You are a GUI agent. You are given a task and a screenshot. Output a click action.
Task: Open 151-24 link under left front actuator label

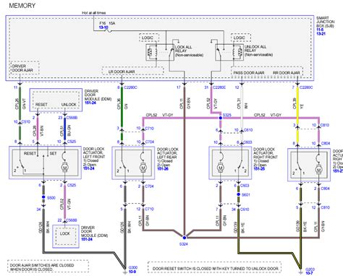click(x=89, y=168)
